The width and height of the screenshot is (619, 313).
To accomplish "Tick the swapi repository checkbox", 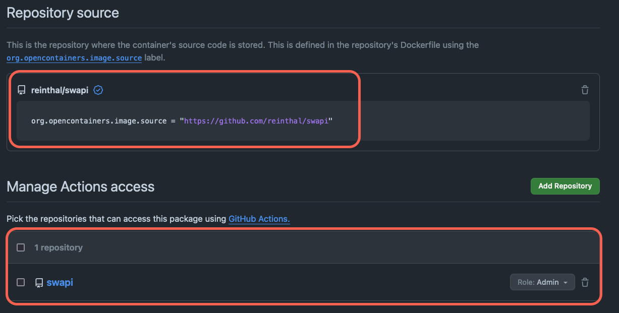I will (x=21, y=282).
